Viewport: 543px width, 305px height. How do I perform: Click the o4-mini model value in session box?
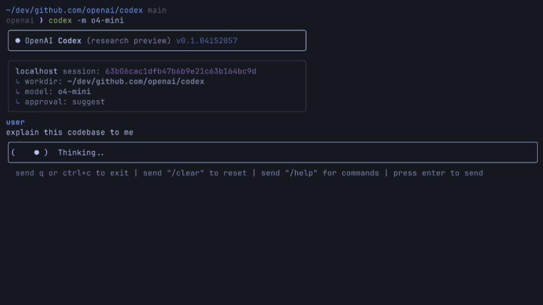74,92
